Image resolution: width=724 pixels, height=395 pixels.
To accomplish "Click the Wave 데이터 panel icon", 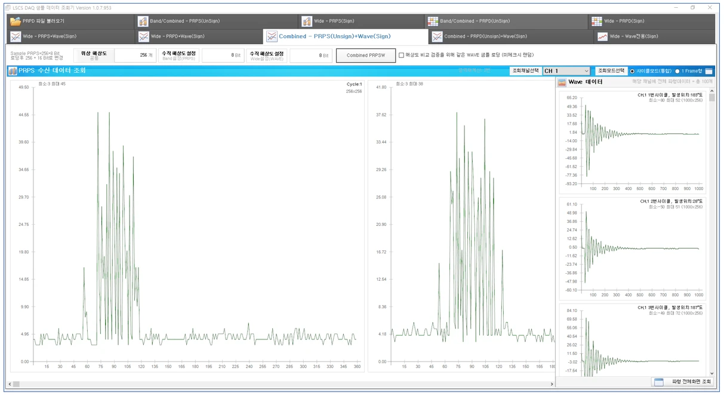I will [562, 82].
